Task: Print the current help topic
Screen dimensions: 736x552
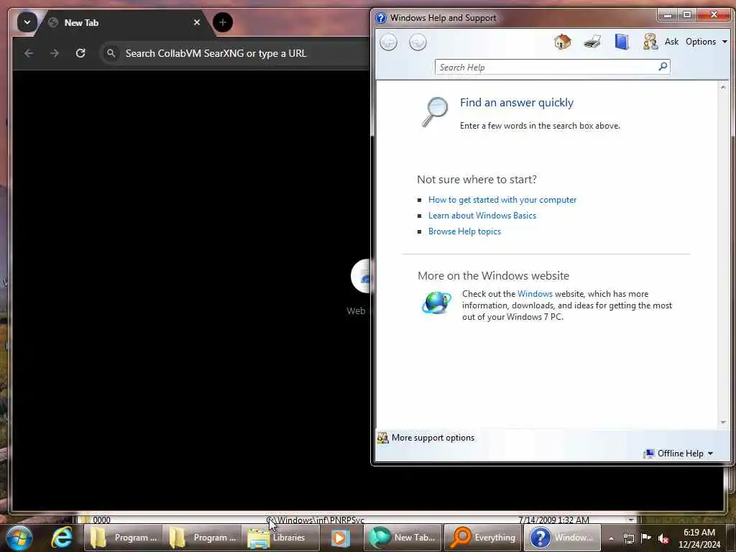Action: (x=592, y=42)
